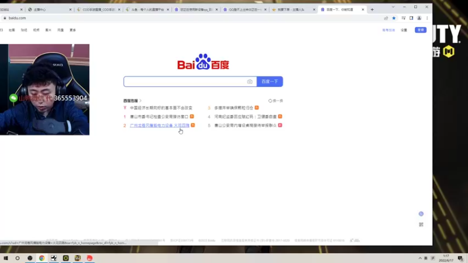Click hot badge beside 多措并举确保颗粒归仓

pyautogui.click(x=257, y=108)
